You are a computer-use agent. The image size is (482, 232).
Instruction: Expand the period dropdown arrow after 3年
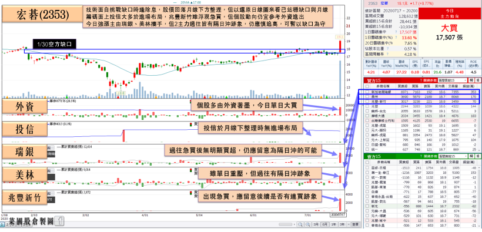click(349, 224)
